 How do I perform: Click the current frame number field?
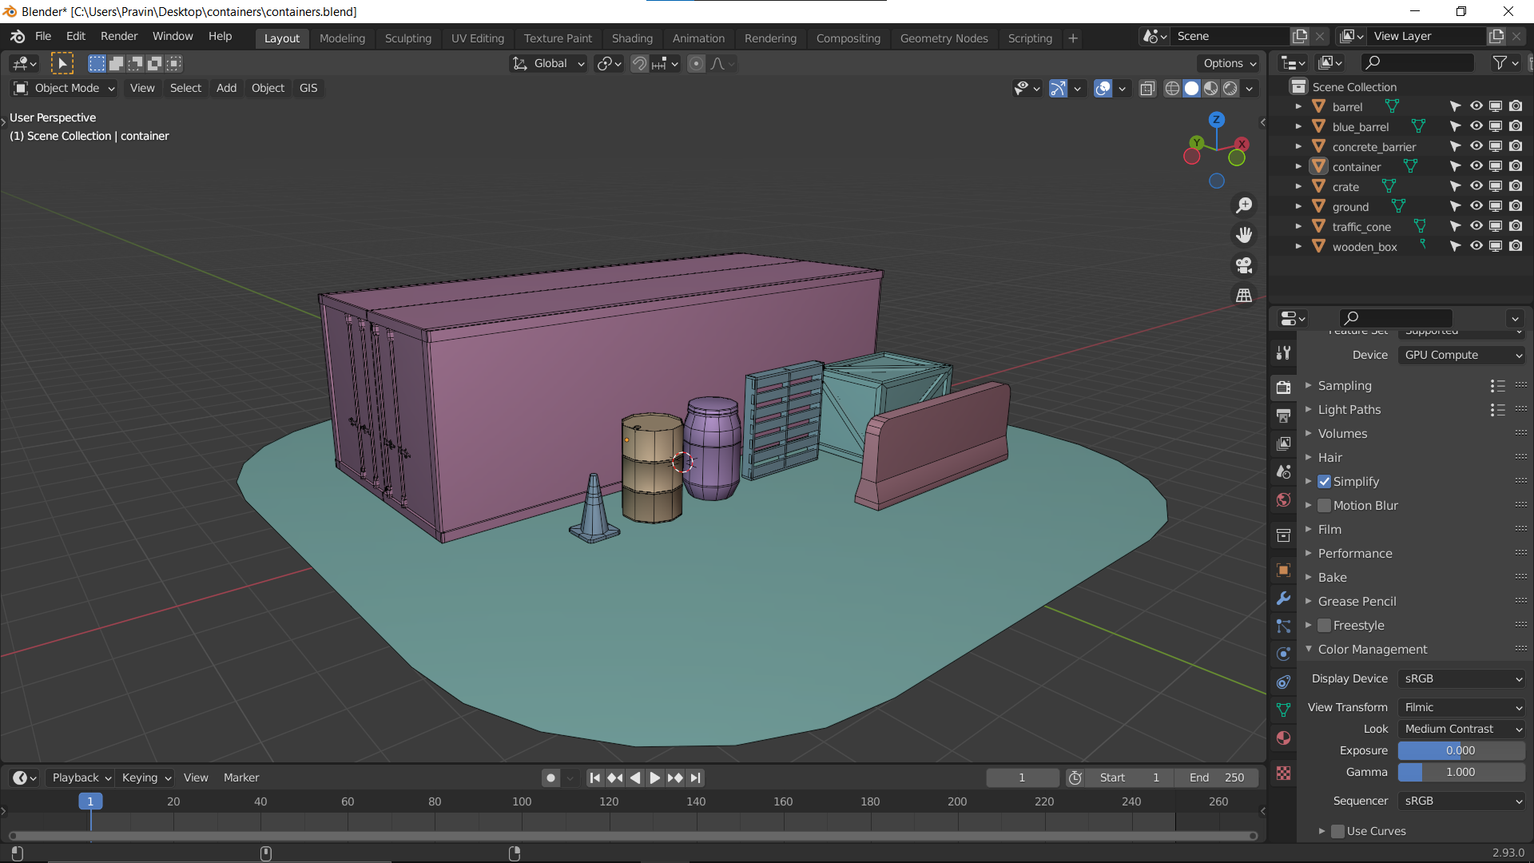(x=1022, y=777)
